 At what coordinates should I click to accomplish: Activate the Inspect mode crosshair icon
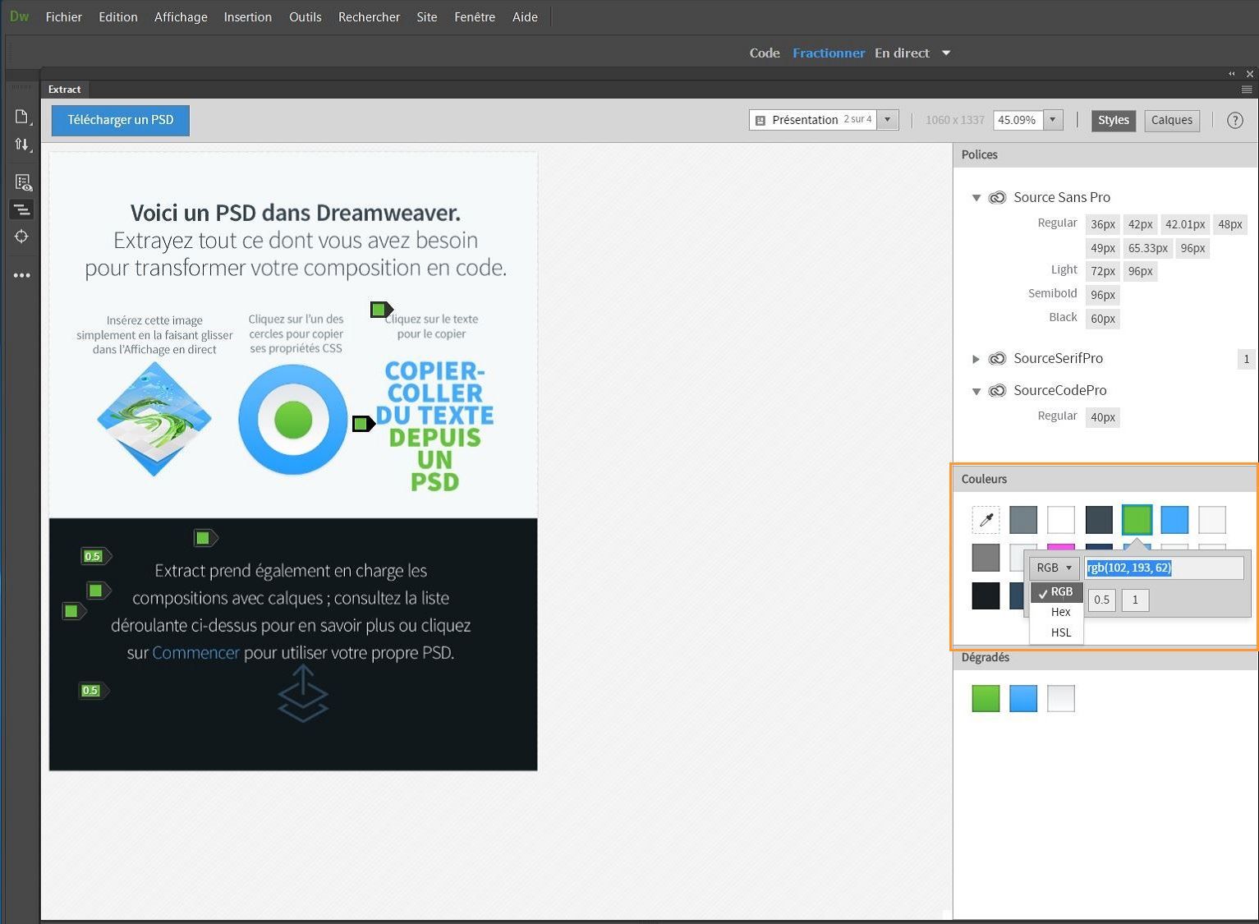click(x=22, y=237)
